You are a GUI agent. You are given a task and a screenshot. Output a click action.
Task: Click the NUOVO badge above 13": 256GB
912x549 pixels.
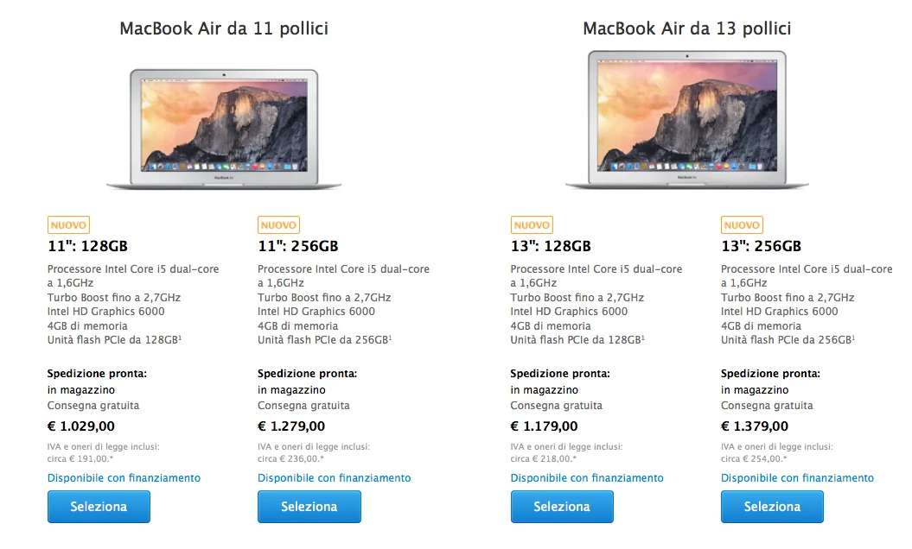pyautogui.click(x=742, y=225)
